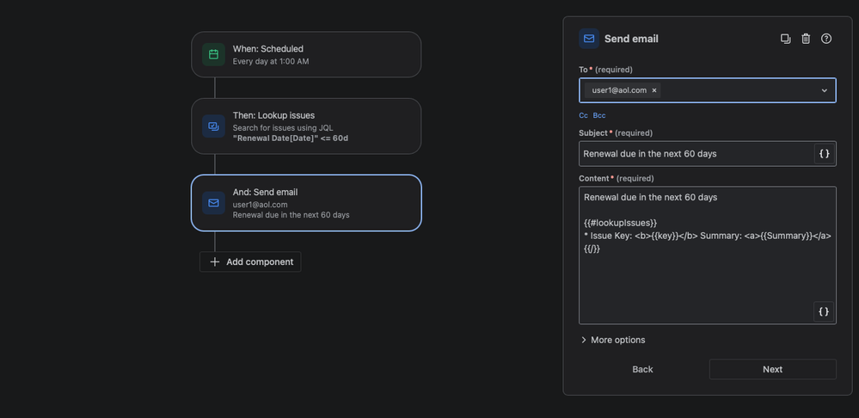Select the When: Scheduled trigger card
This screenshot has width=859, height=418.
[306, 54]
